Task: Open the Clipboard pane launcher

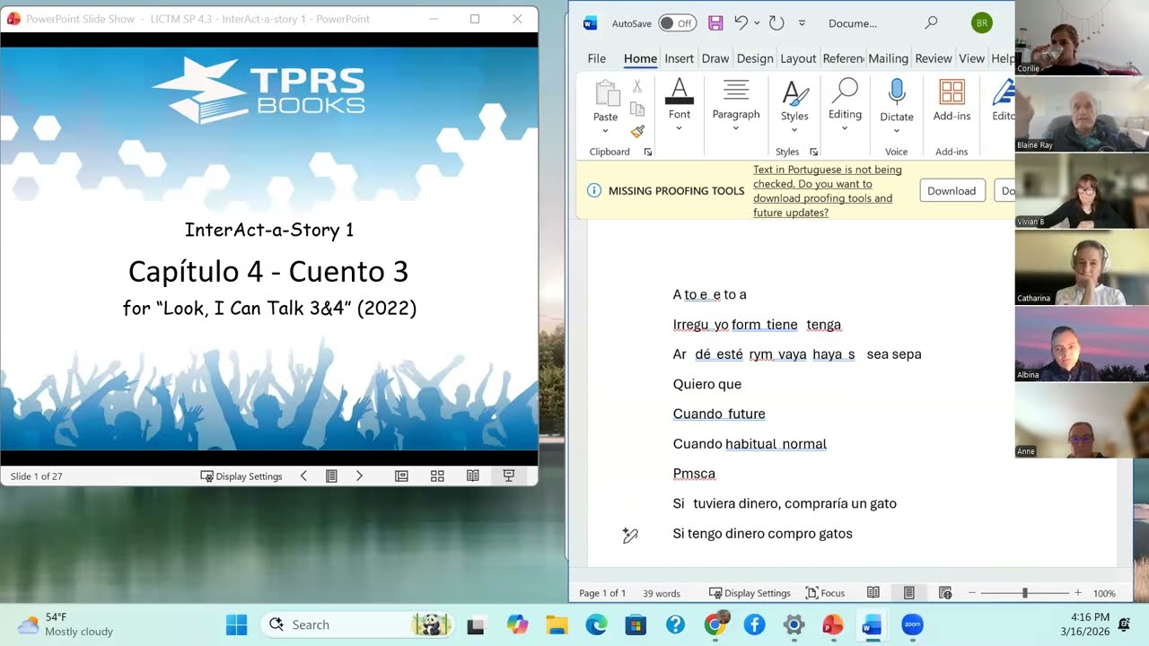Action: pyautogui.click(x=647, y=152)
